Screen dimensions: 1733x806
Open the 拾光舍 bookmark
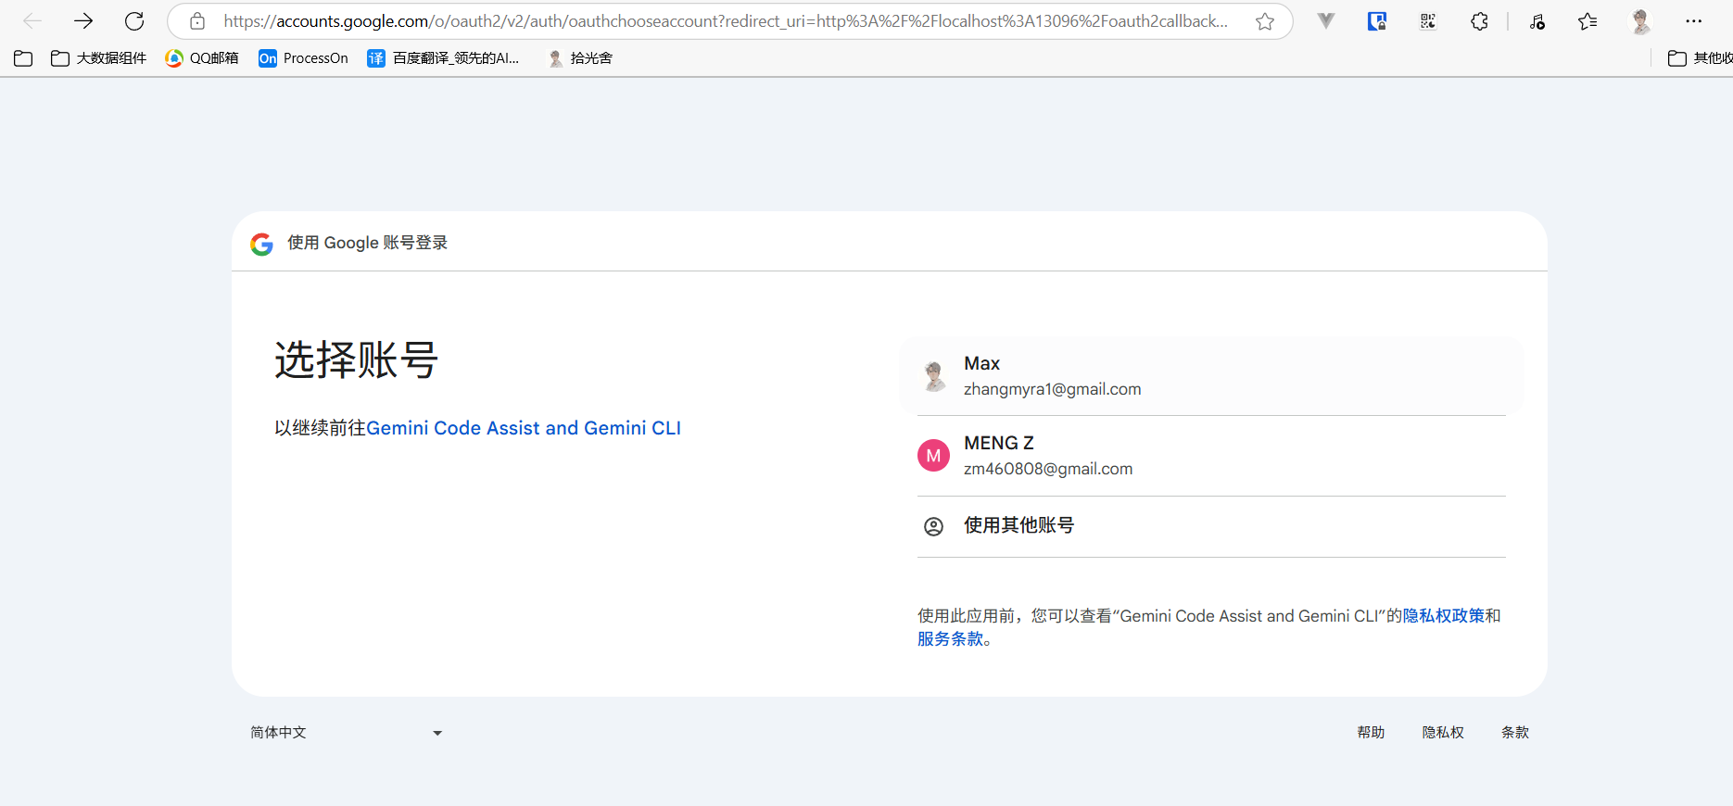coord(579,58)
